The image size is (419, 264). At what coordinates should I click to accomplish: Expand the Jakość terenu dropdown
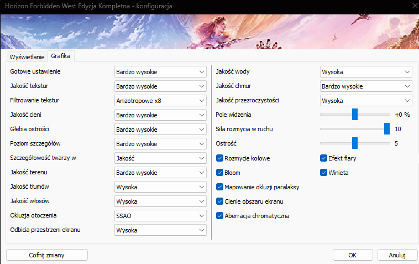(x=160, y=173)
